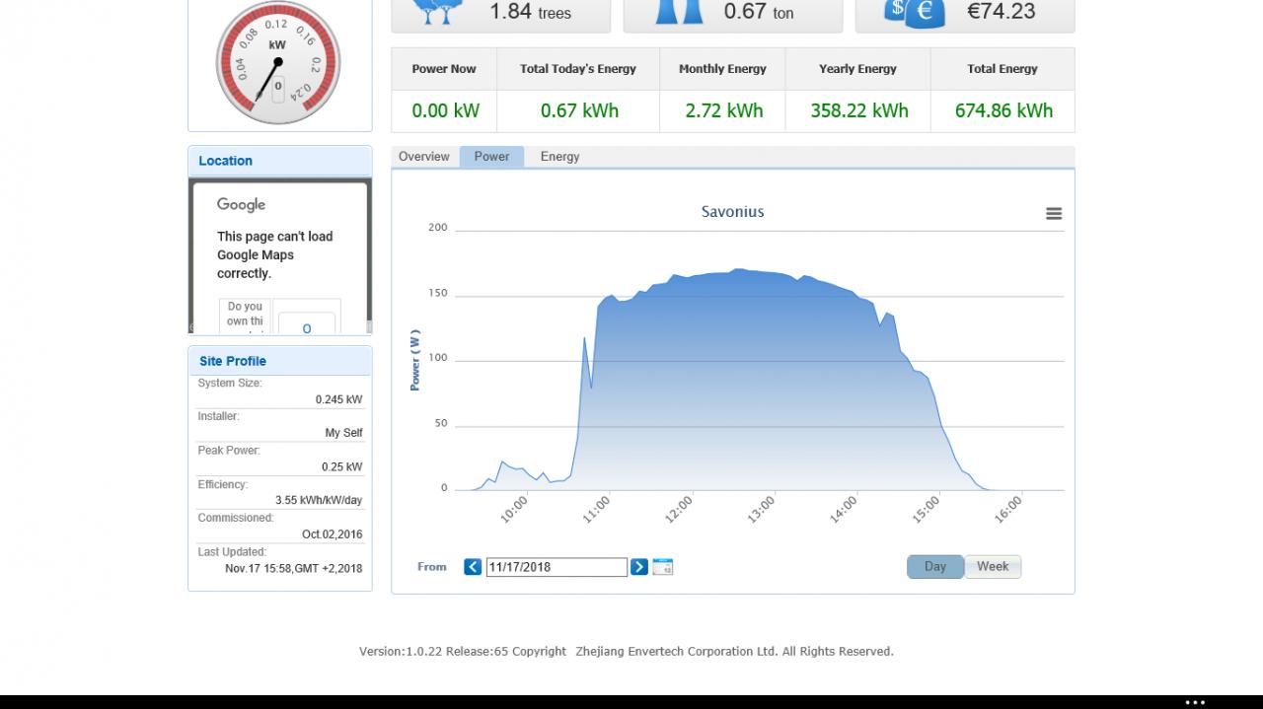1263x709 pixels.
Task: Select the 0.25 kW peak power value
Action: coord(341,466)
